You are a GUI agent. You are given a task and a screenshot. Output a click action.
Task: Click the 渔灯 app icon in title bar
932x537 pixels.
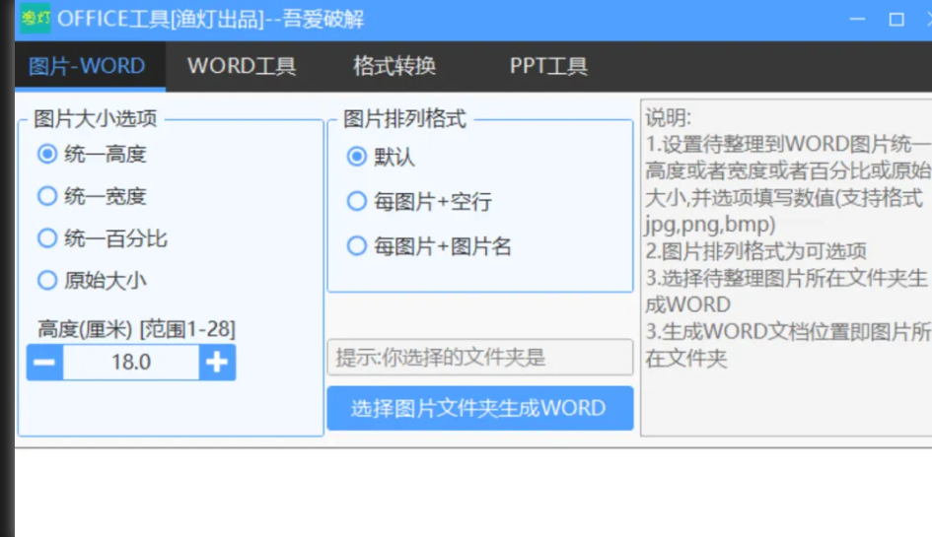coord(36,19)
